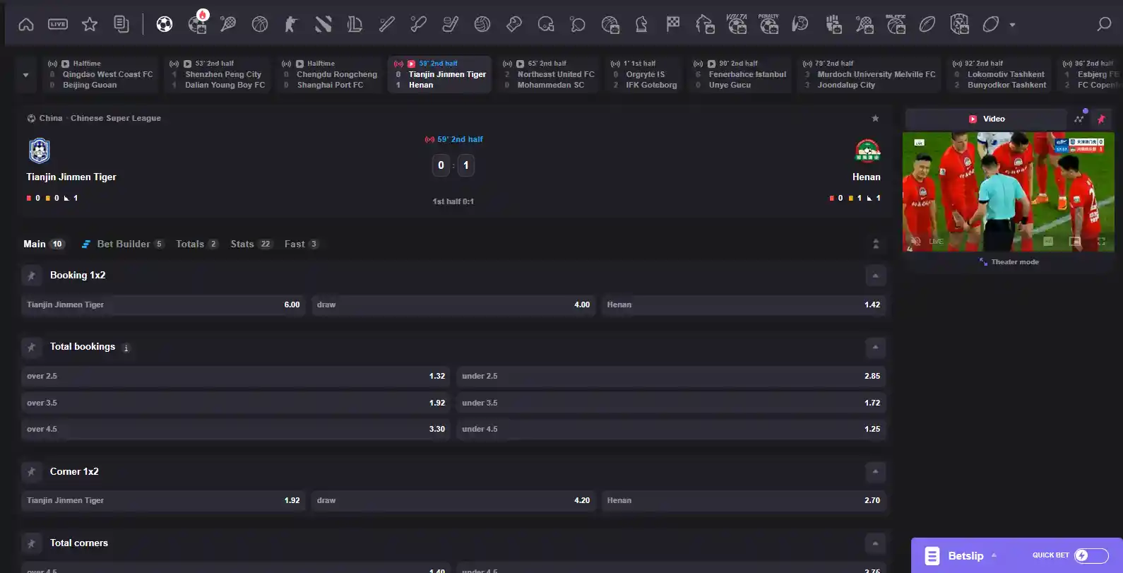Select the Tennis racket sport icon

[x=227, y=25]
